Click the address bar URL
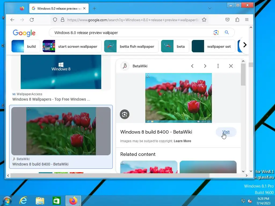 [133, 20]
